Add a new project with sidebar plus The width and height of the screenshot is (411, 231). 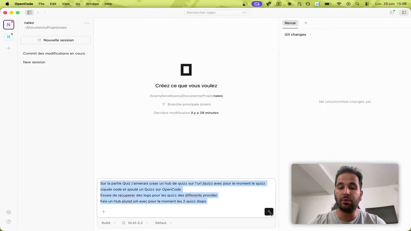coord(9,48)
